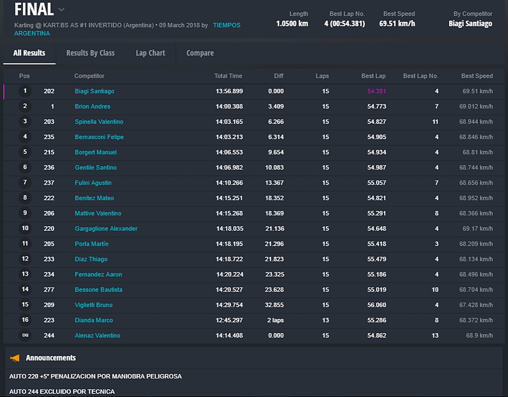Click competitor Brion Andres link
Image resolution: width=508 pixels, height=397 pixels.
tap(93, 106)
